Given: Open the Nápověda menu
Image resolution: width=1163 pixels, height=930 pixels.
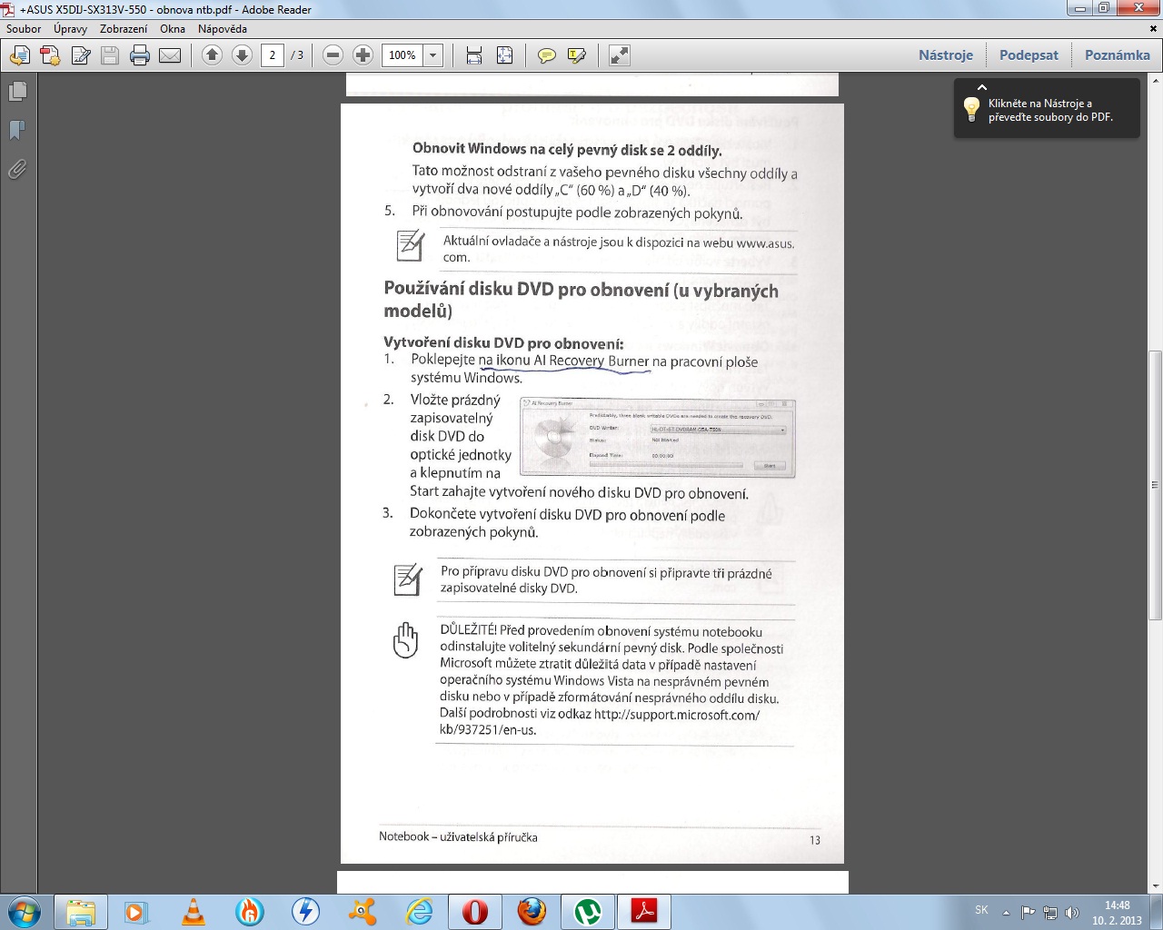Looking at the screenshot, I should tap(223, 29).
